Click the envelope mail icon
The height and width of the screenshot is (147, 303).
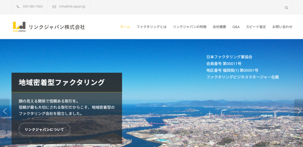[x=54, y=7]
